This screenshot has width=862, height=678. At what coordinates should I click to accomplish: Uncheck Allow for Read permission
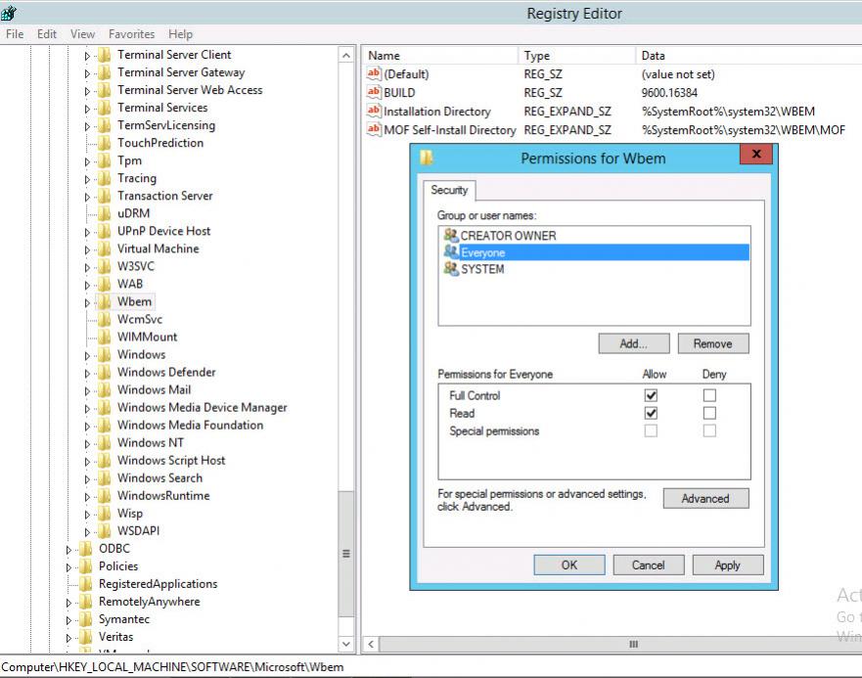651,413
